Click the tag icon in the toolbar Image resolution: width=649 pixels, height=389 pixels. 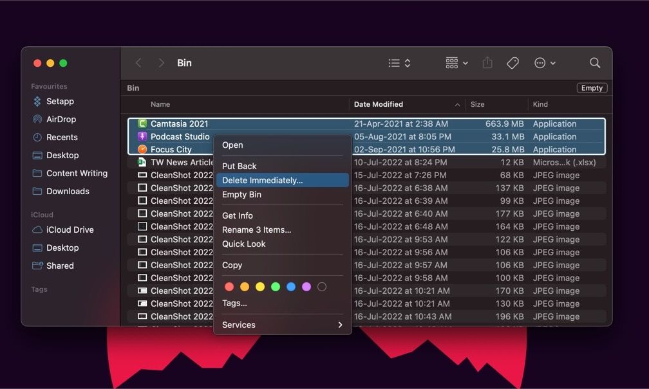[513, 63]
